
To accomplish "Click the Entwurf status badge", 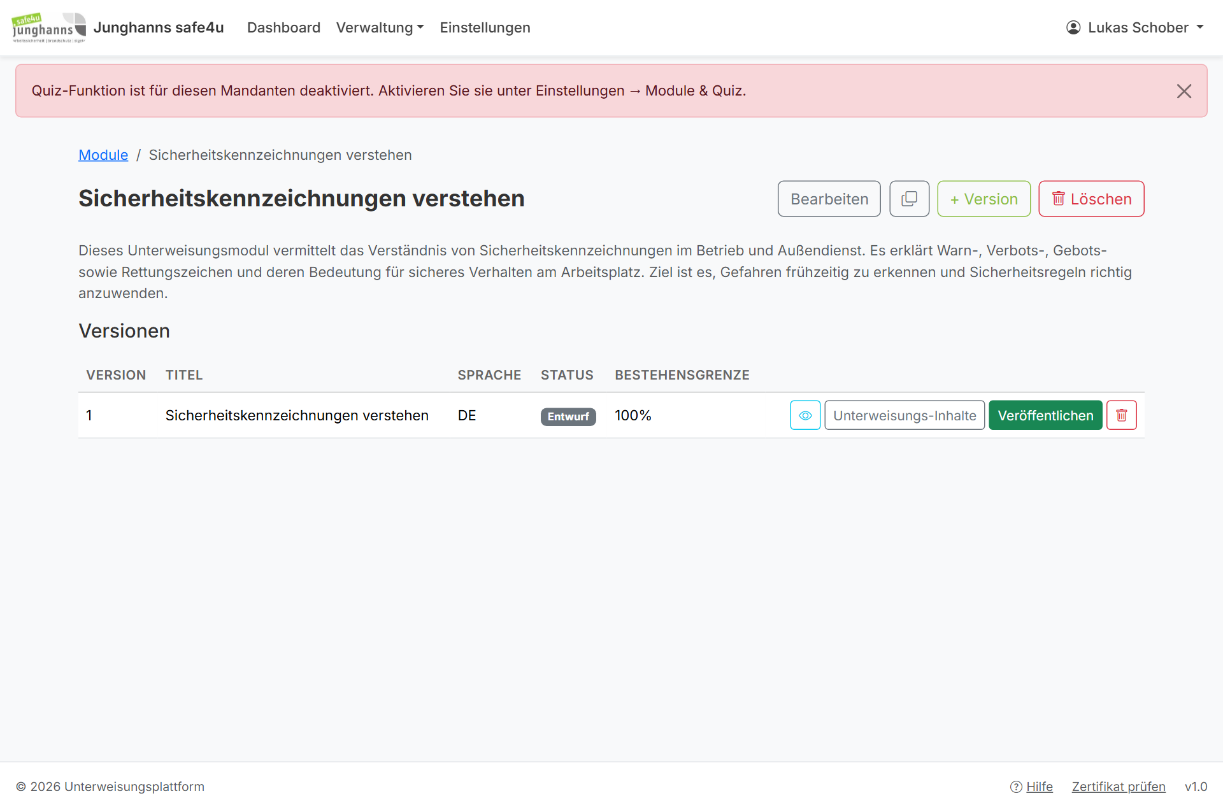I will pyautogui.click(x=568, y=417).
